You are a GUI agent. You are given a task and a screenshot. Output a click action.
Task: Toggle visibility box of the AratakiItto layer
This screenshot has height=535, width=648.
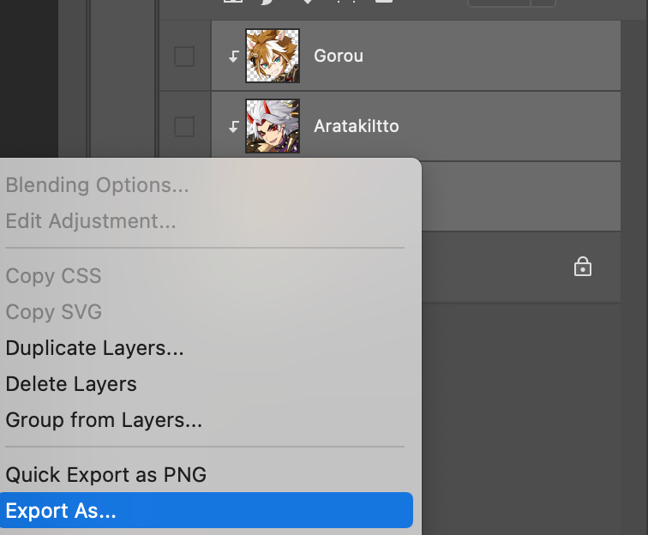[x=184, y=127]
